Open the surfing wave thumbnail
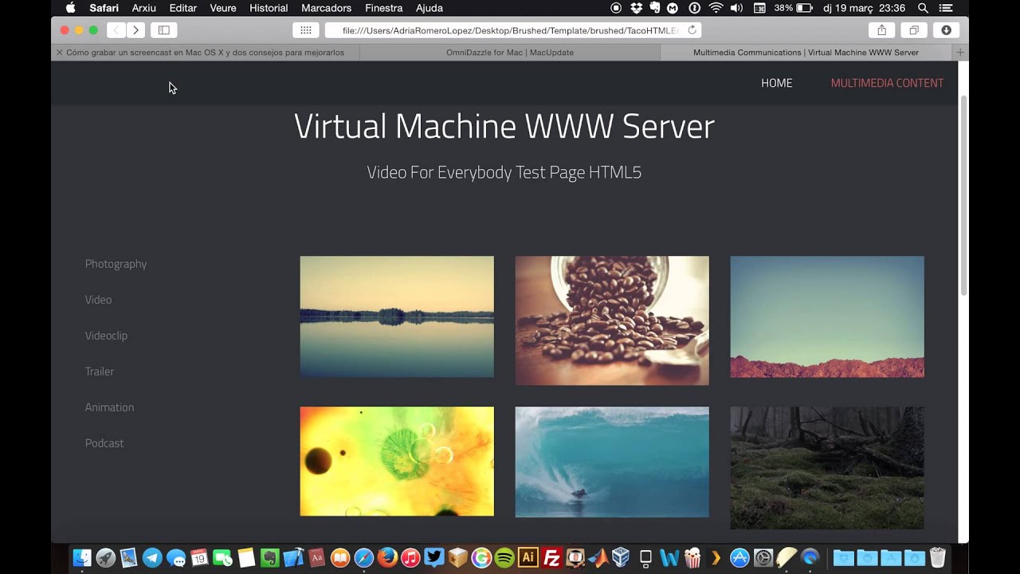Viewport: 1020px width, 574px height. click(612, 462)
